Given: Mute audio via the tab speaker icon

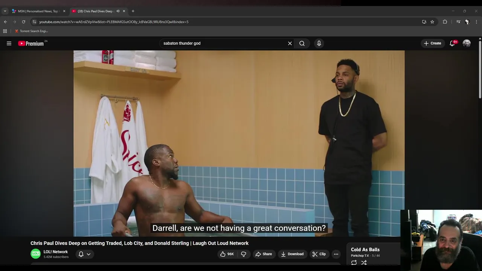Looking at the screenshot, I should pyautogui.click(x=118, y=11).
